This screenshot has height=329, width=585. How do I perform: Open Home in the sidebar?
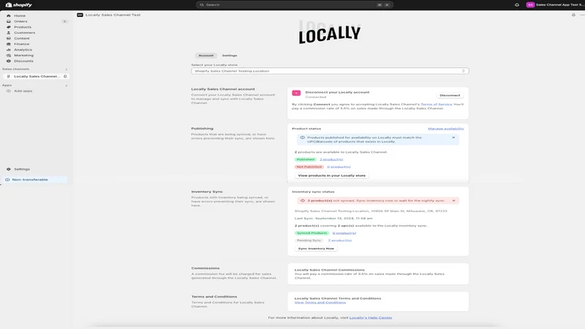20,15
